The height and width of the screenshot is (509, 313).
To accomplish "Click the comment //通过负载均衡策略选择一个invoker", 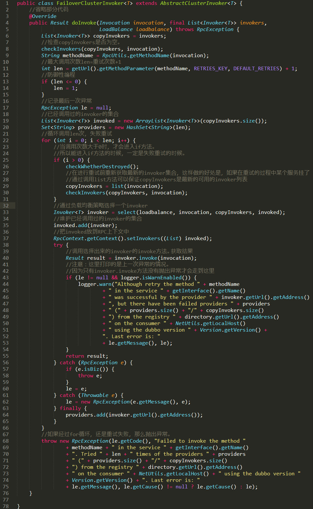I will (101, 206).
